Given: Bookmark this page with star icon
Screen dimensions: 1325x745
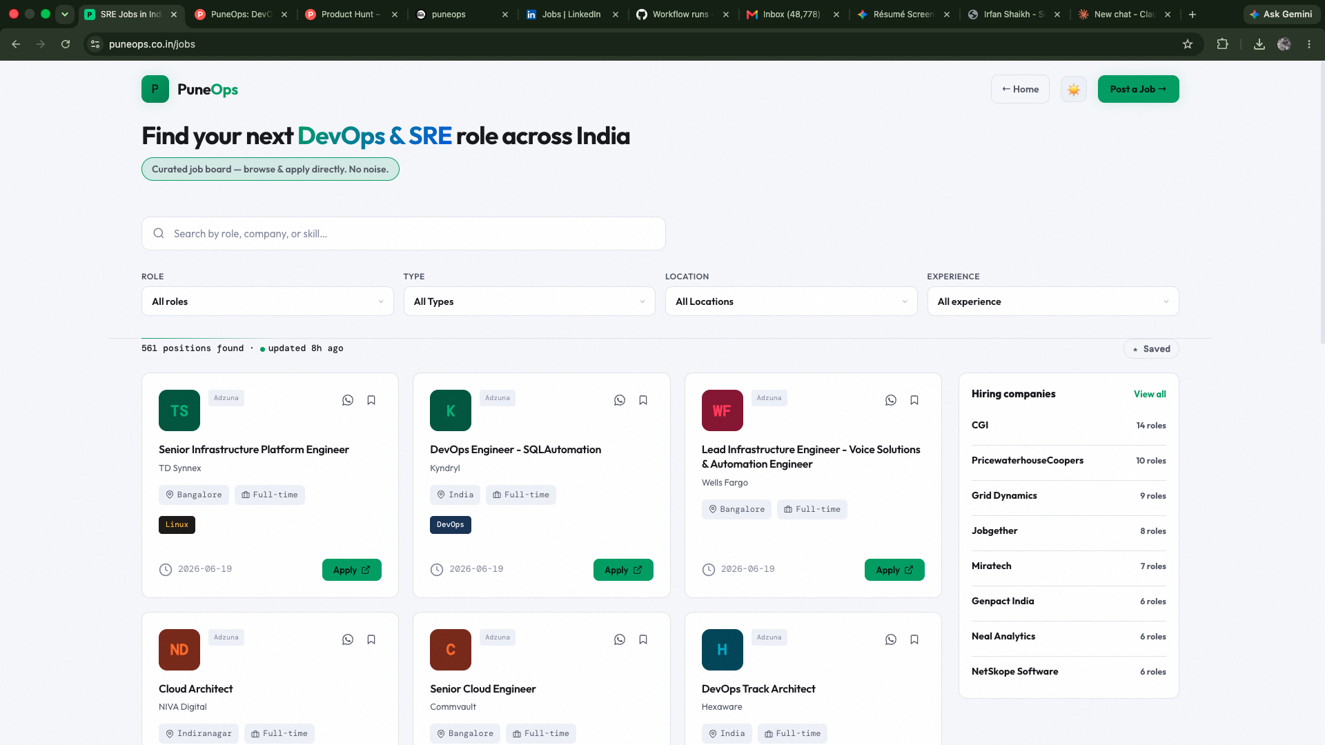Looking at the screenshot, I should pyautogui.click(x=1188, y=44).
